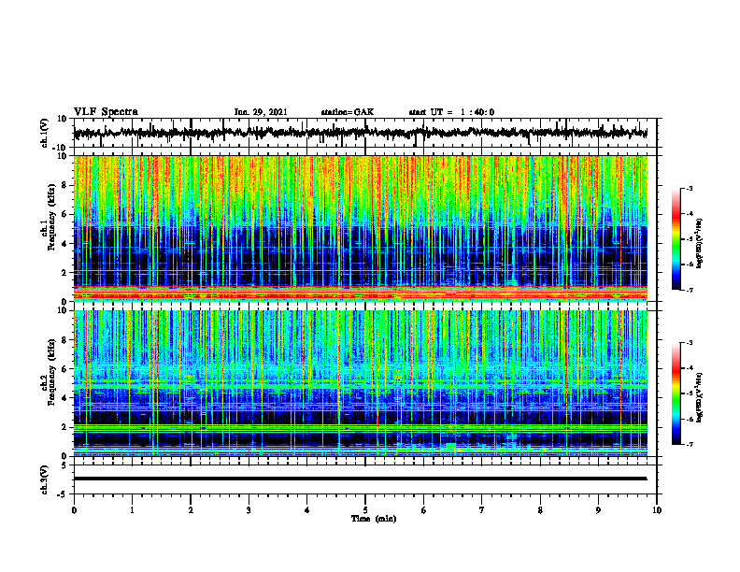Click the time axis tick label '9'

[598, 510]
